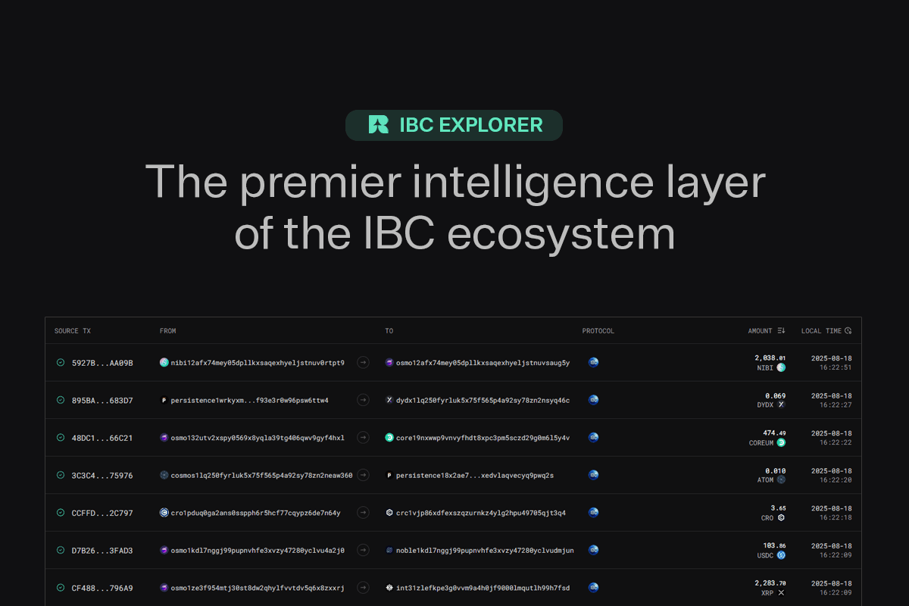Select address nibi12afx74mey05dpllkxsaqexhyeljstnuv0rtpt9
This screenshot has height=606, width=909.
258,363
